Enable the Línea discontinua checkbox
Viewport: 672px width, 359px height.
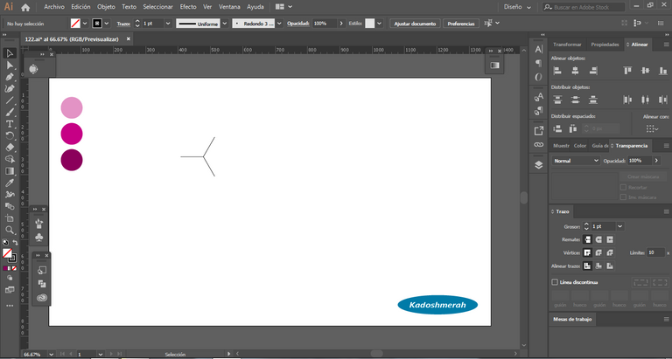555,282
